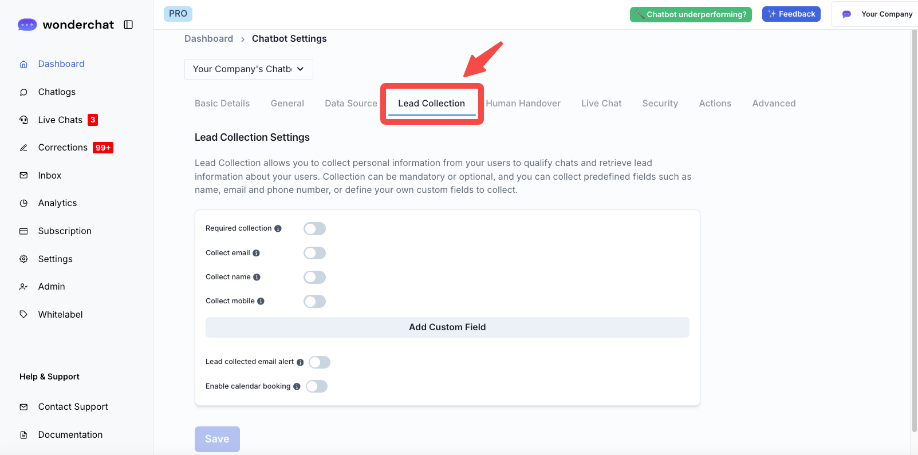This screenshot has height=455, width=918.
Task: Toggle Enable calendar booking on
Action: [317, 386]
